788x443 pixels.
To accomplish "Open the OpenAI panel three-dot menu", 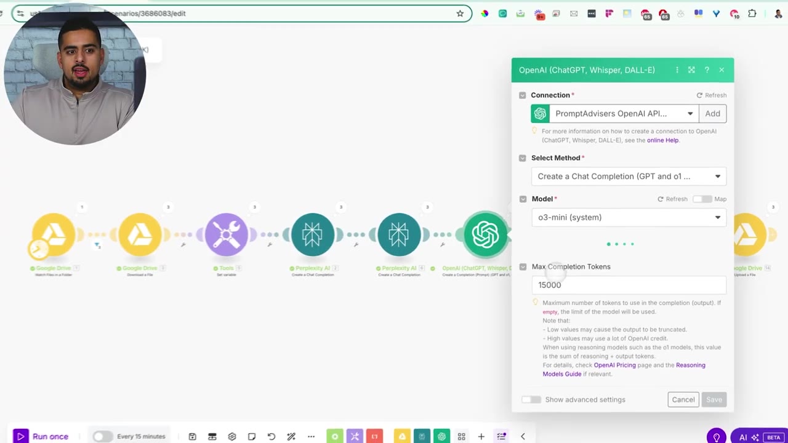I will click(x=677, y=70).
